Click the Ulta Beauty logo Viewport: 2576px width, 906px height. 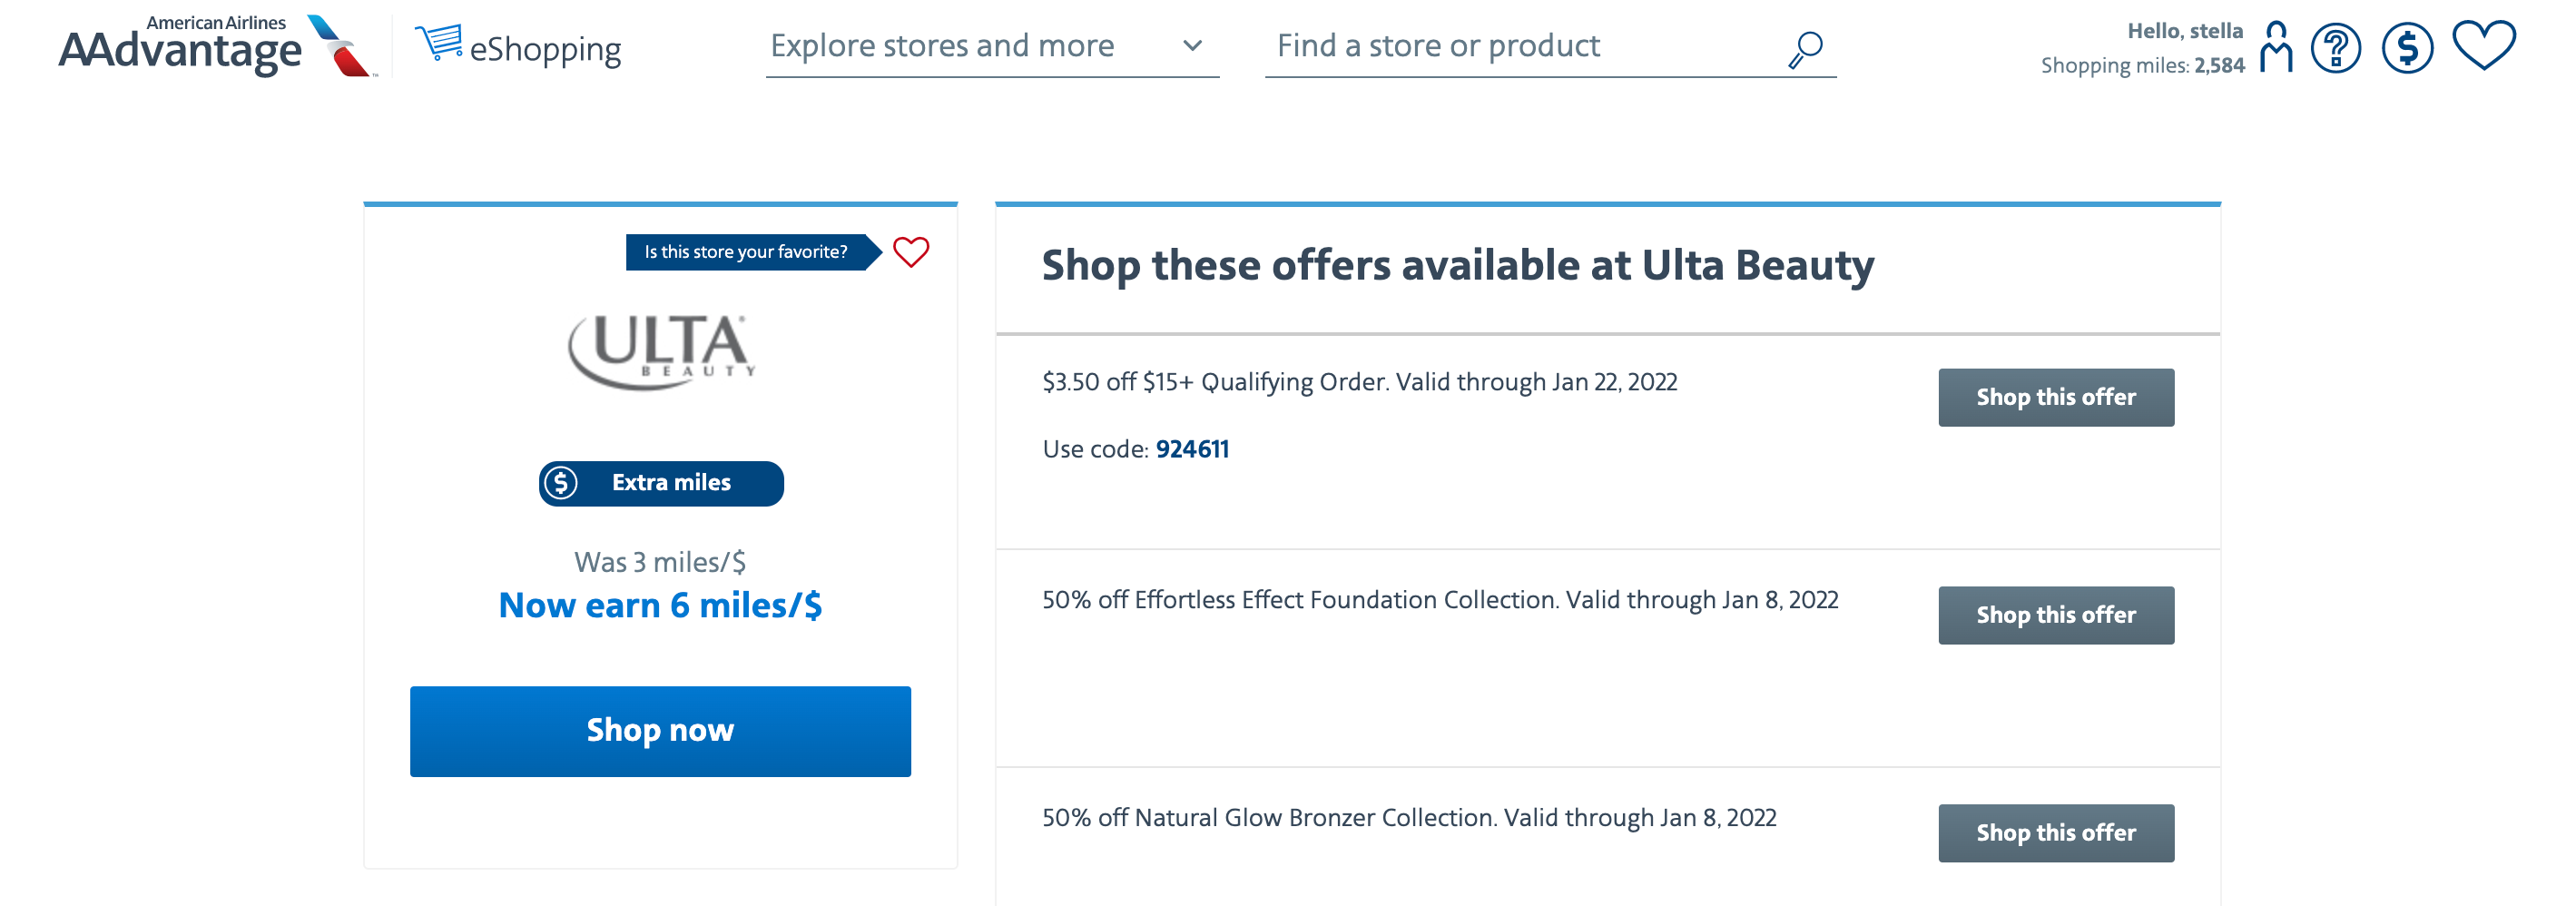[661, 352]
